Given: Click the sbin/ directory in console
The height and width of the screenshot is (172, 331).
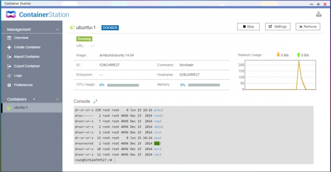Looking at the screenshot, I should [x=159, y=127].
